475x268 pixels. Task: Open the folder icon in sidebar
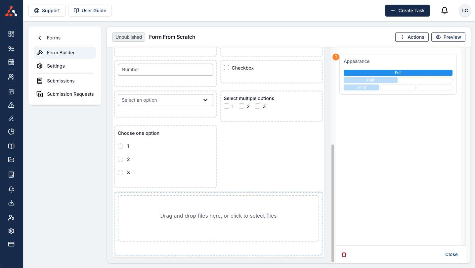point(11,160)
